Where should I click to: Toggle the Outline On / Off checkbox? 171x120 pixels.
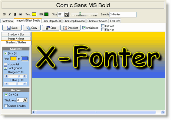(x=6, y=95)
